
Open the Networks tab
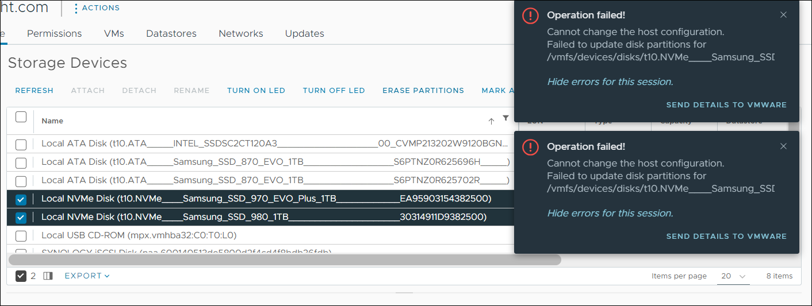(240, 33)
